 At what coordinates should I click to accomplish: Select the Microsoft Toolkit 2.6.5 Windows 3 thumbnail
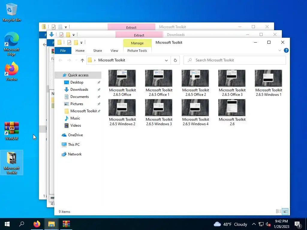click(x=159, y=108)
